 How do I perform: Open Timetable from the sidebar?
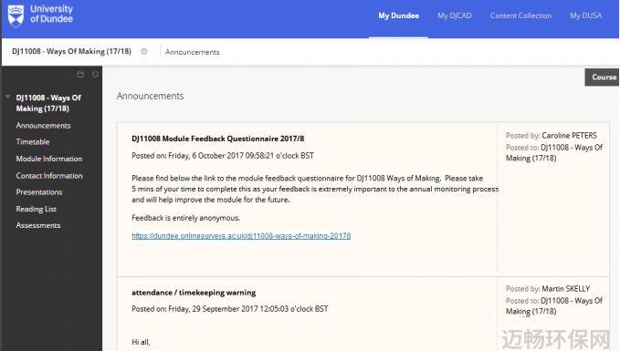click(x=33, y=141)
